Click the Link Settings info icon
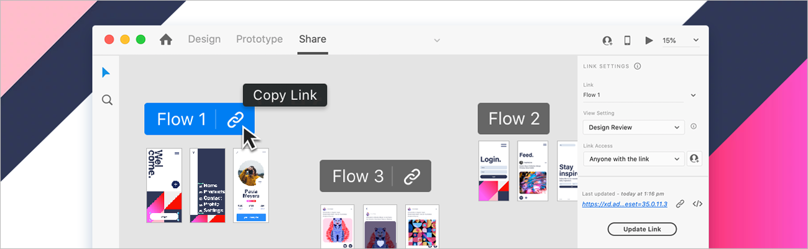 tap(638, 66)
